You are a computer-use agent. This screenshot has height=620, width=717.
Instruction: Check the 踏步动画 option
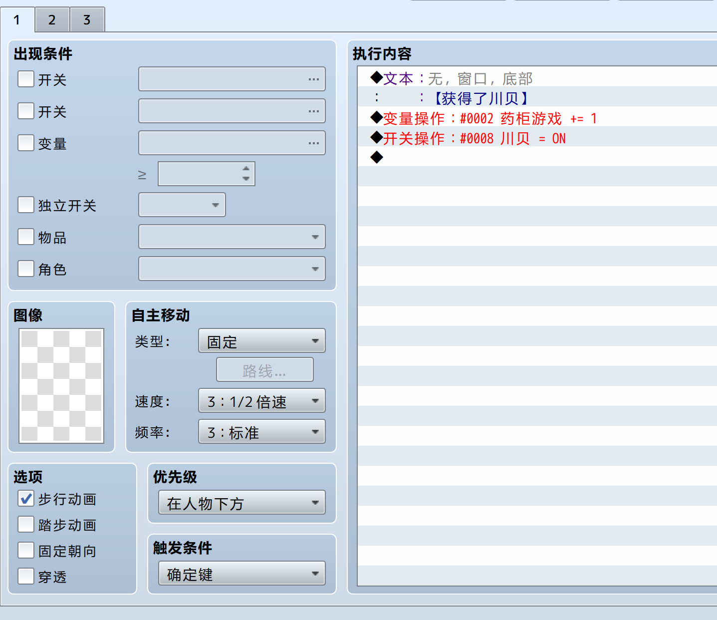(x=26, y=524)
